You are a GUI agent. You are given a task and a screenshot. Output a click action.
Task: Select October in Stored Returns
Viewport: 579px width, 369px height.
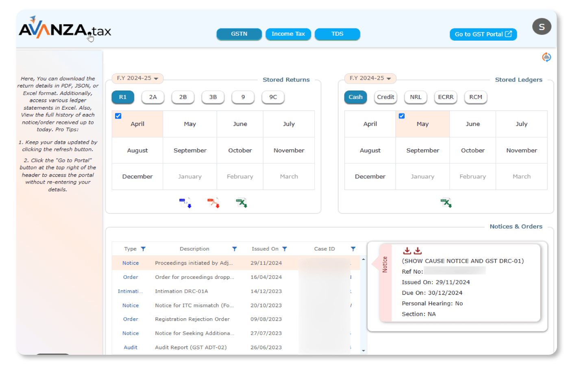click(240, 151)
